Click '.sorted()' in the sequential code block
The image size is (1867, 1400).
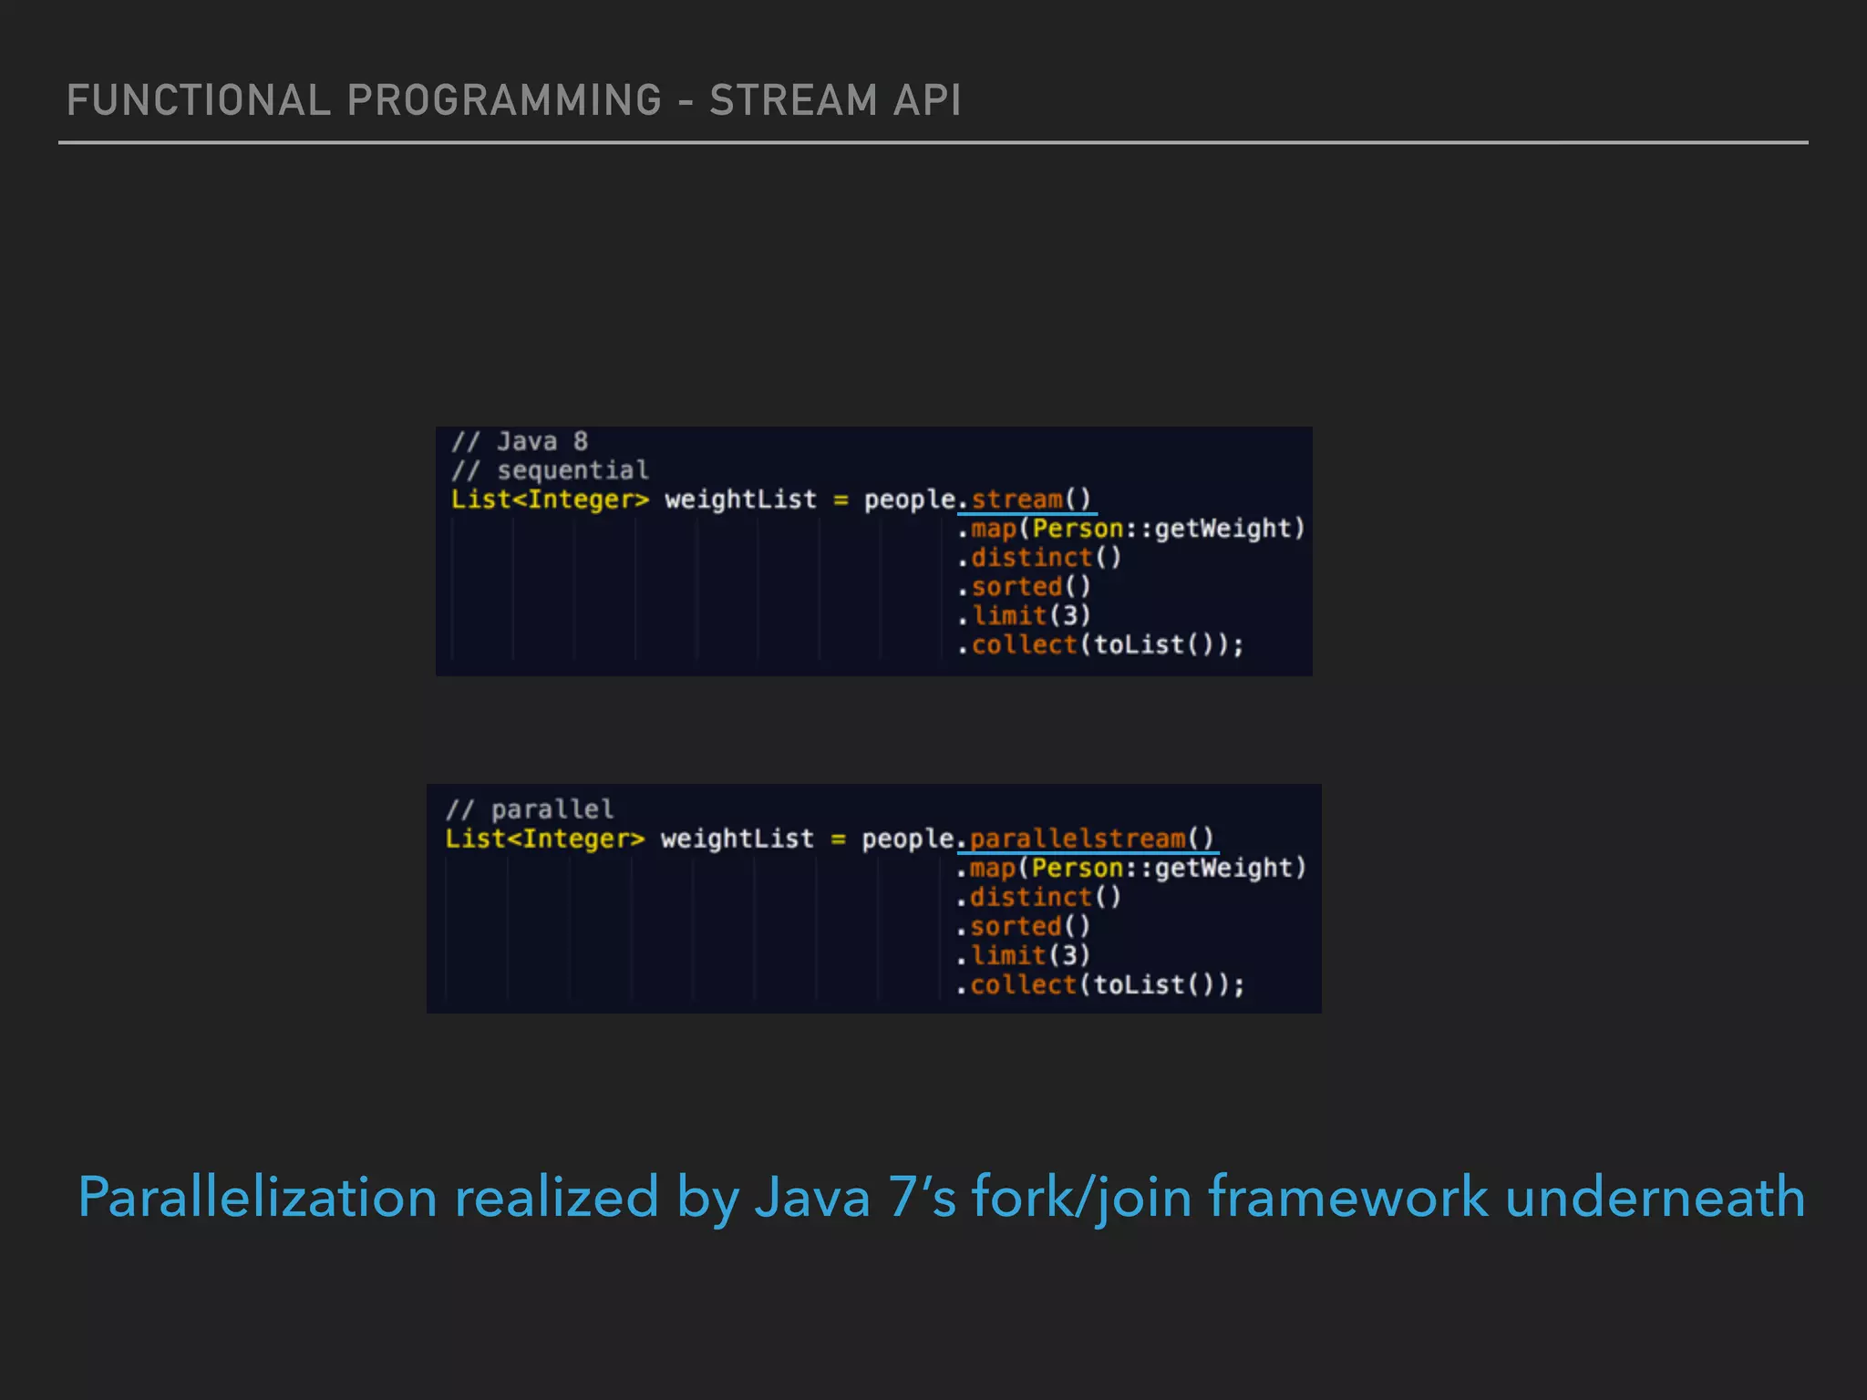[1024, 587]
